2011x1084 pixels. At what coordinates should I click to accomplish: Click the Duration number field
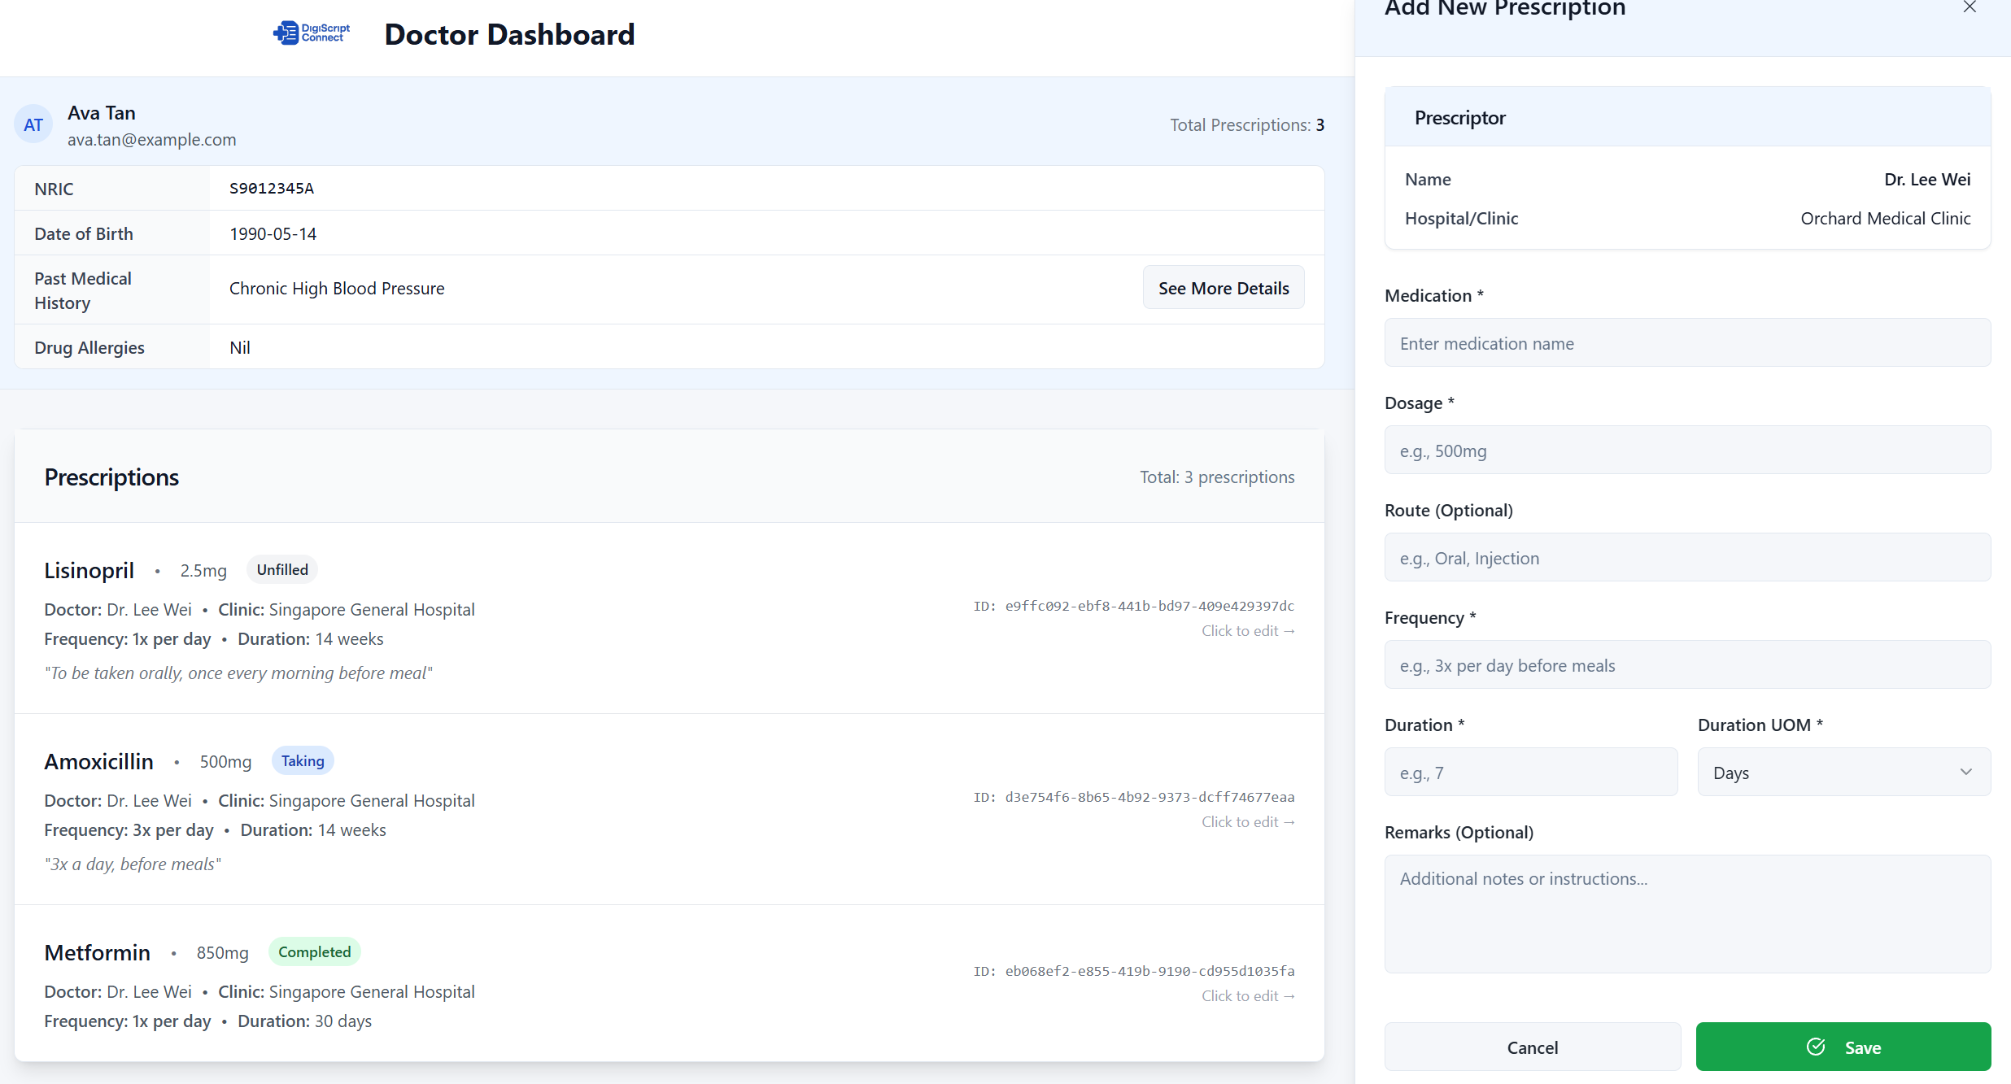(x=1530, y=773)
